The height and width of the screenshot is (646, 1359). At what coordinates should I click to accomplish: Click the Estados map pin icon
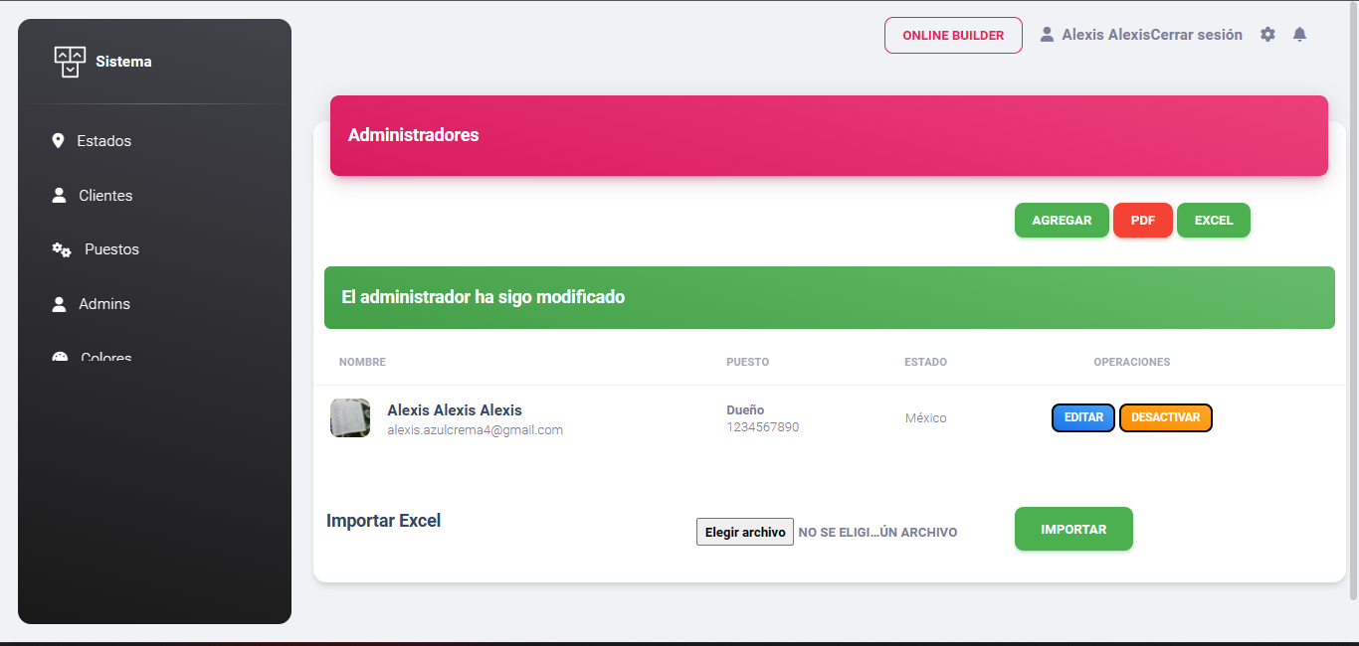58,141
